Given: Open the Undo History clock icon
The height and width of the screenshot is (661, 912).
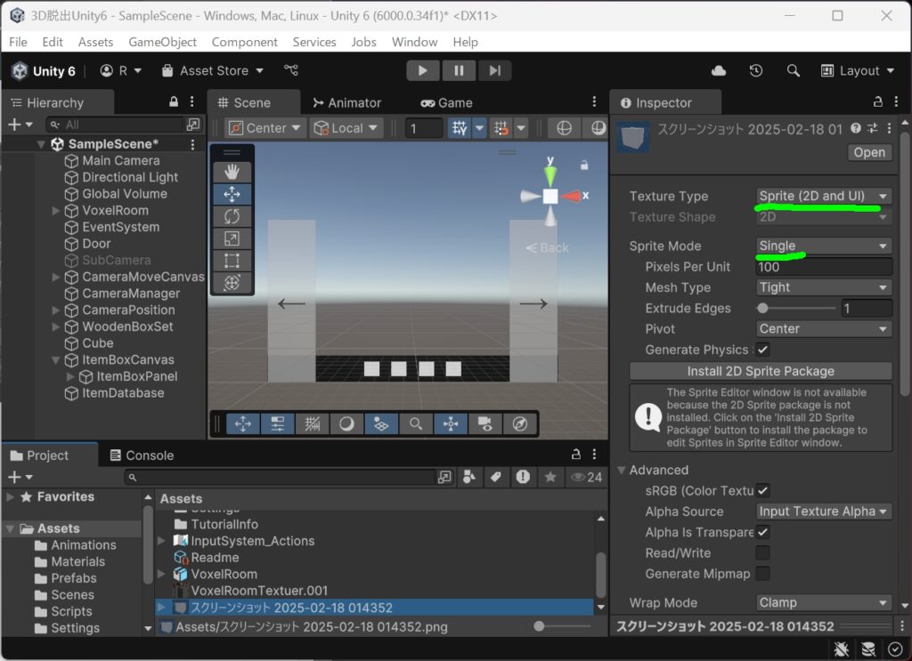Looking at the screenshot, I should click(756, 70).
